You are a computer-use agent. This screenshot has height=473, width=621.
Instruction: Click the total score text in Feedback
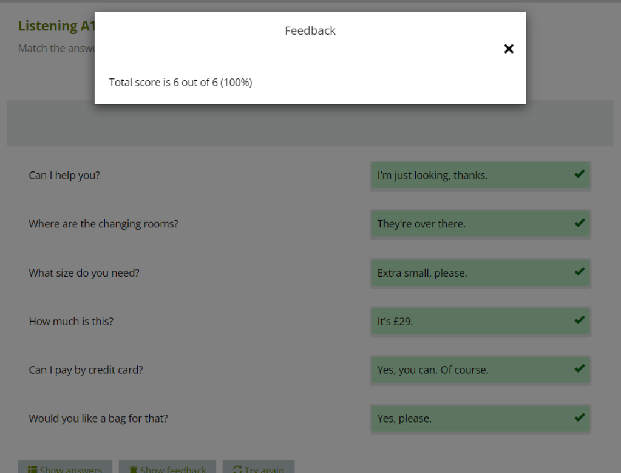click(180, 83)
